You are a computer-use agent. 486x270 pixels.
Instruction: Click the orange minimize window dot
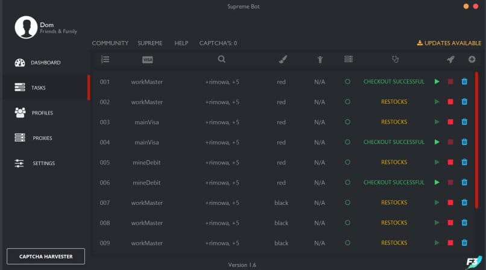(466, 6)
